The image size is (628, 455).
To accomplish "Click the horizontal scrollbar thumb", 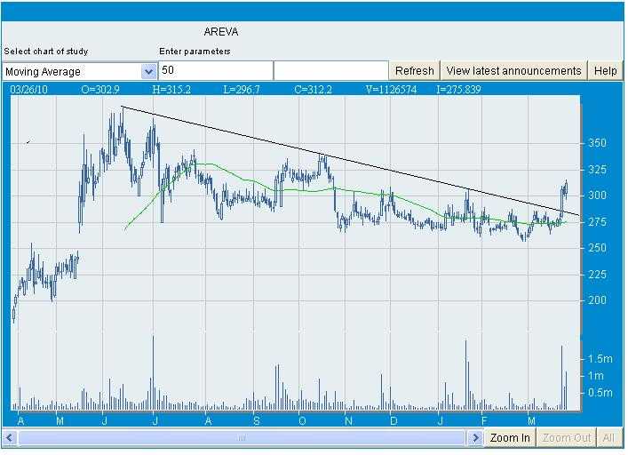I will tap(242, 438).
